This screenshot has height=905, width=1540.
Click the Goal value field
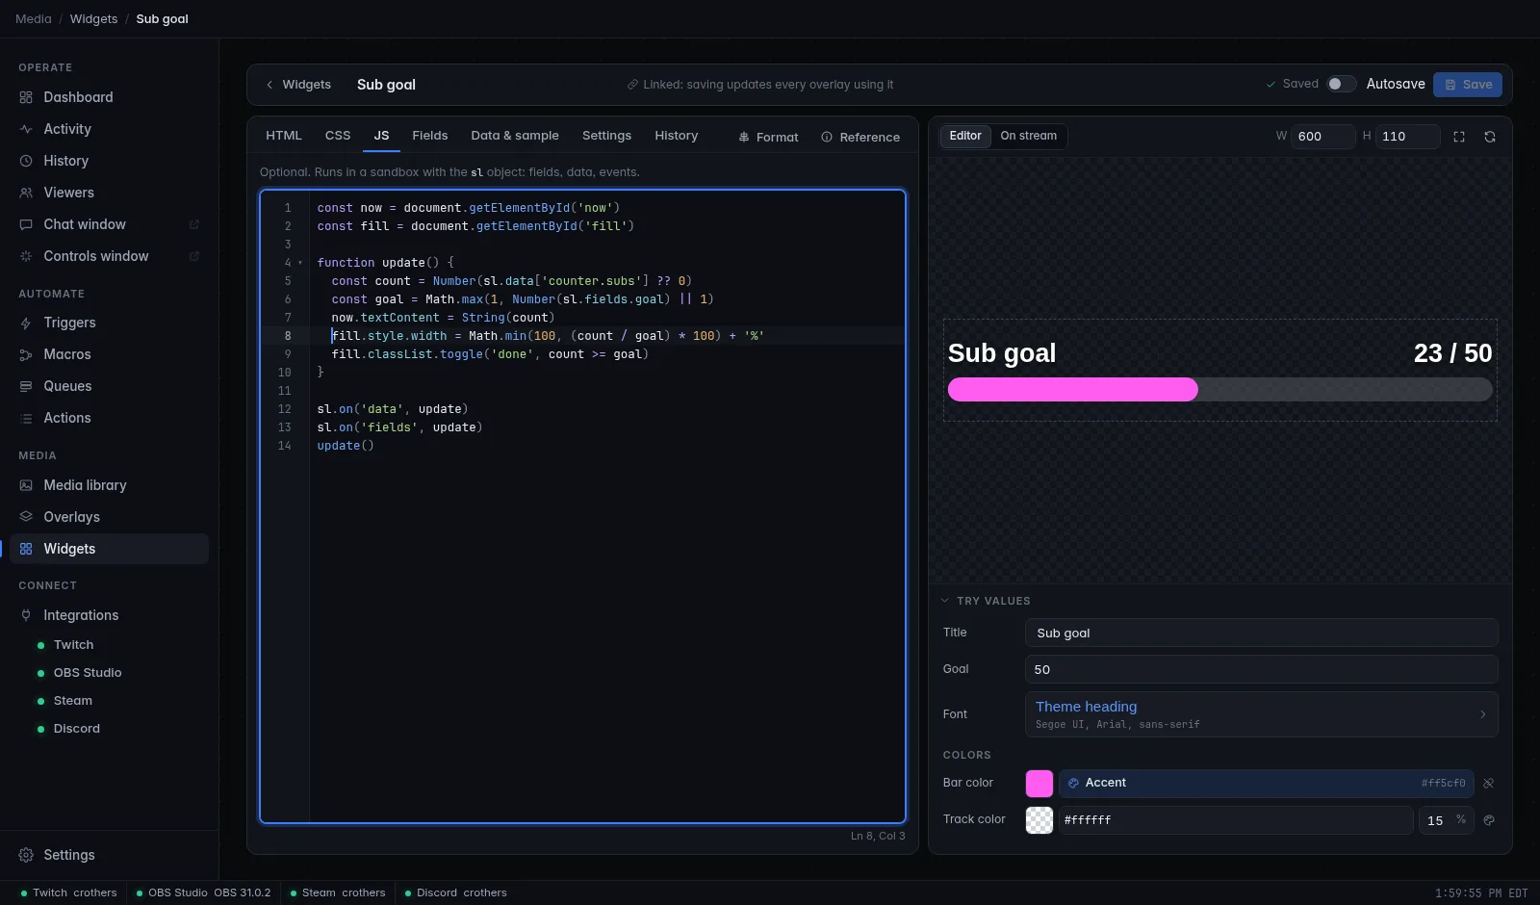tap(1261, 669)
